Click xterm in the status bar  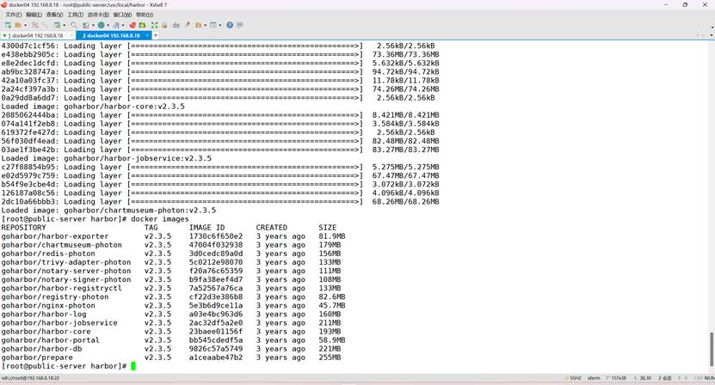click(594, 378)
